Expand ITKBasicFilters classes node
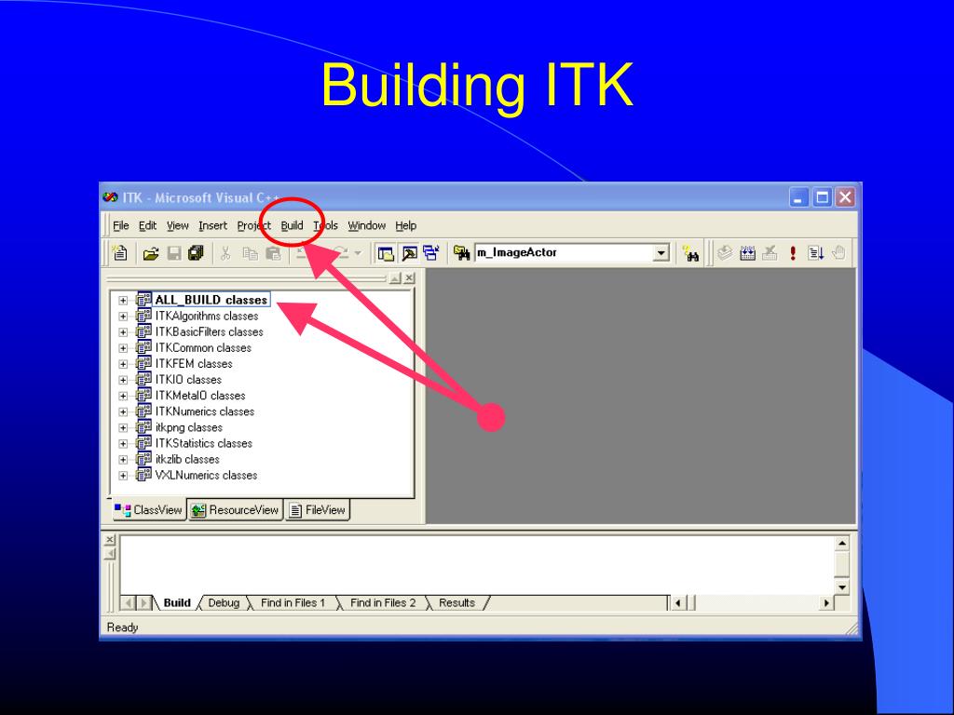Image resolution: width=954 pixels, height=715 pixels. [123, 332]
